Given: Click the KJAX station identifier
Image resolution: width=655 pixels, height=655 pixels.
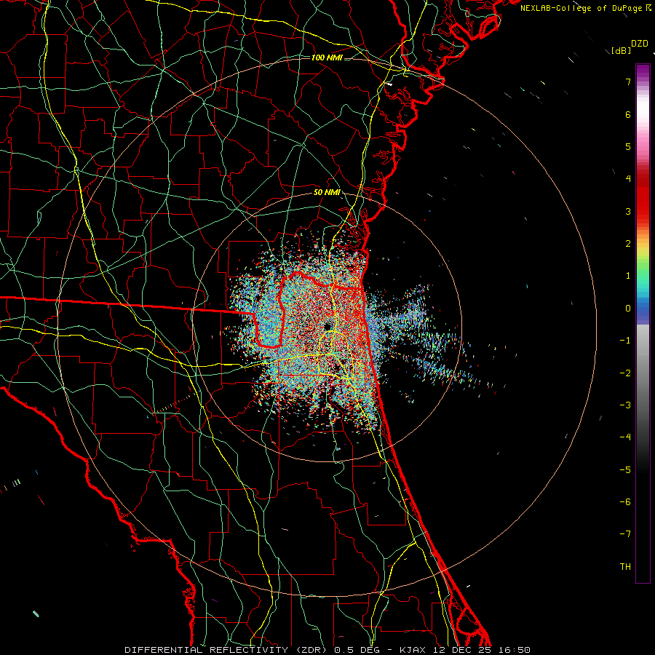Looking at the screenshot, I should (x=413, y=650).
